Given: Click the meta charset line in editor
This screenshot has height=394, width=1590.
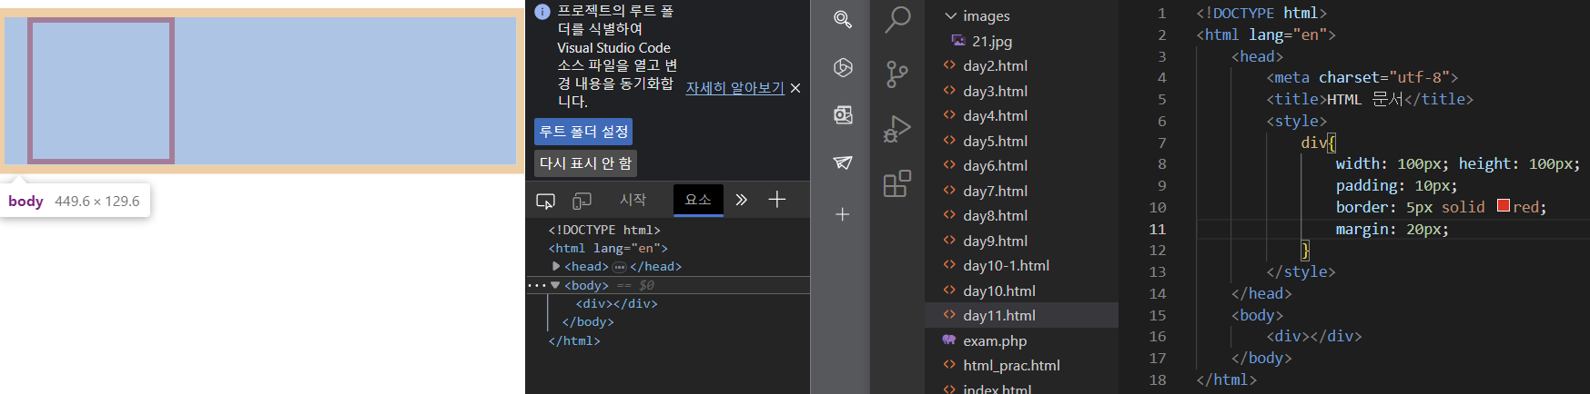Looking at the screenshot, I should click(1362, 77).
